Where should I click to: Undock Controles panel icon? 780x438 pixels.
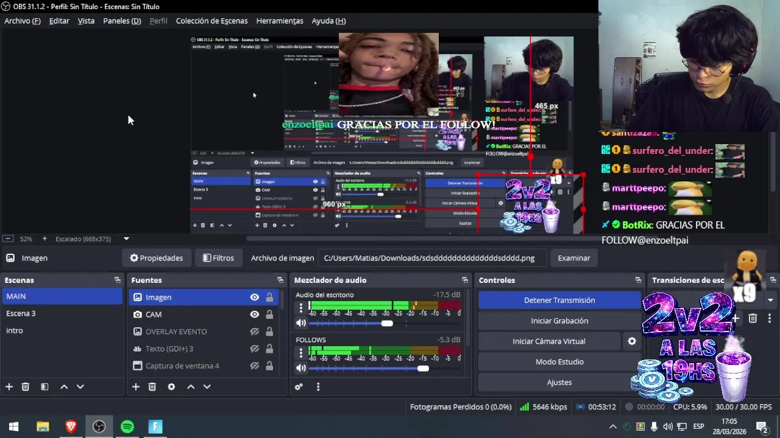638,280
